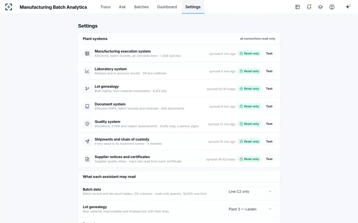This screenshot has width=358, height=223.
Task: Click 'synced 15 min ago' text
Action: (222, 142)
